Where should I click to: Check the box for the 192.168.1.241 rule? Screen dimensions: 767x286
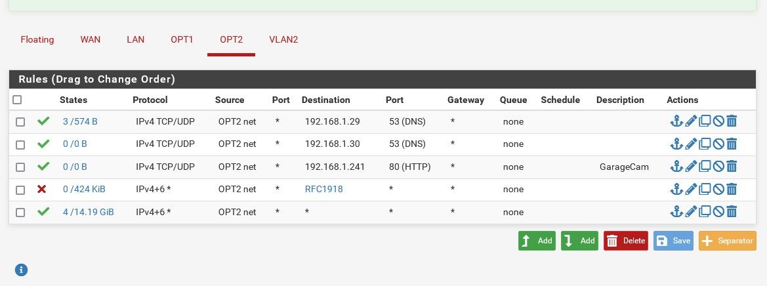point(20,167)
